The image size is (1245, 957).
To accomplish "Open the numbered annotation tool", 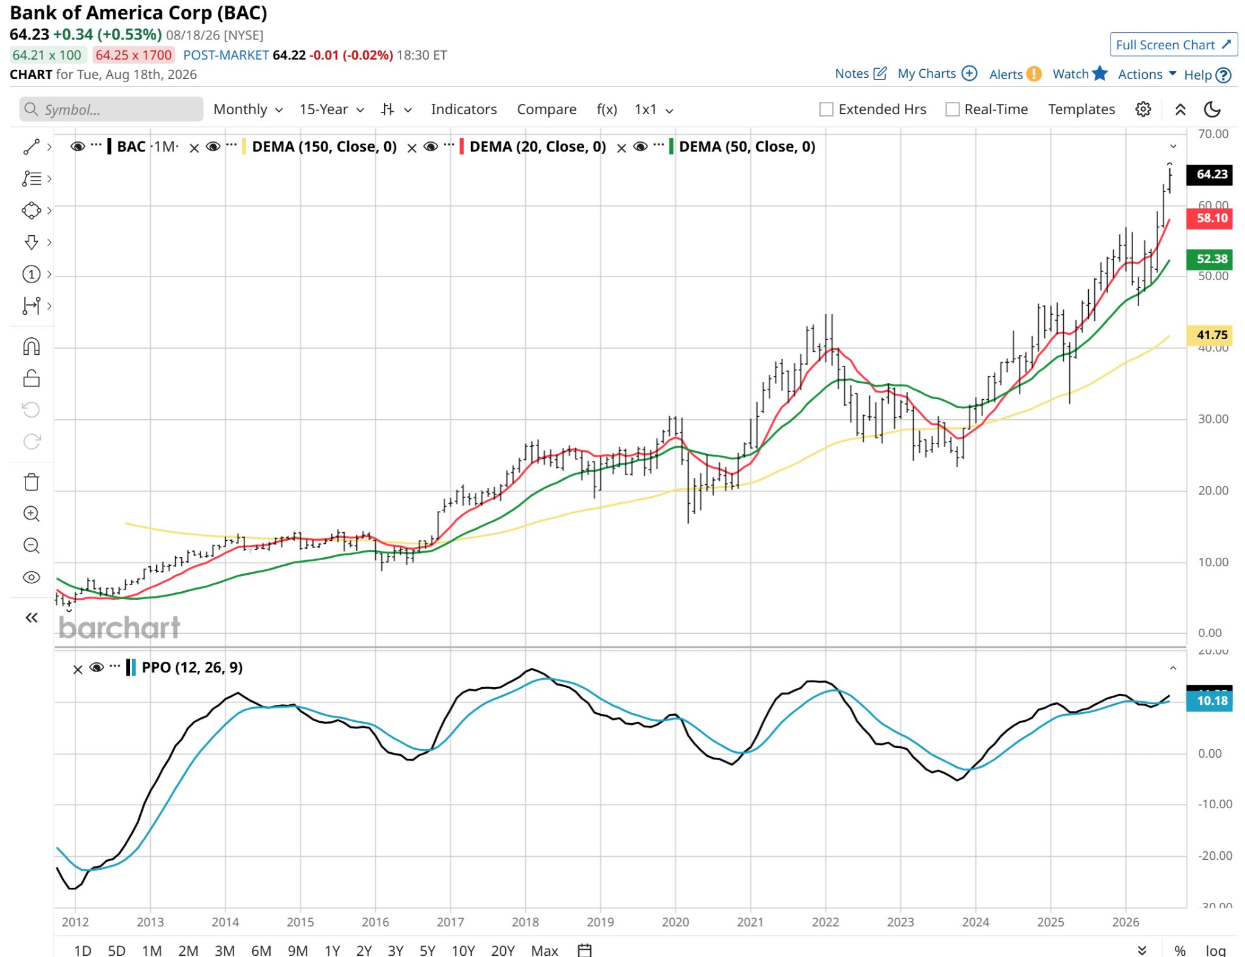I will 31,274.
